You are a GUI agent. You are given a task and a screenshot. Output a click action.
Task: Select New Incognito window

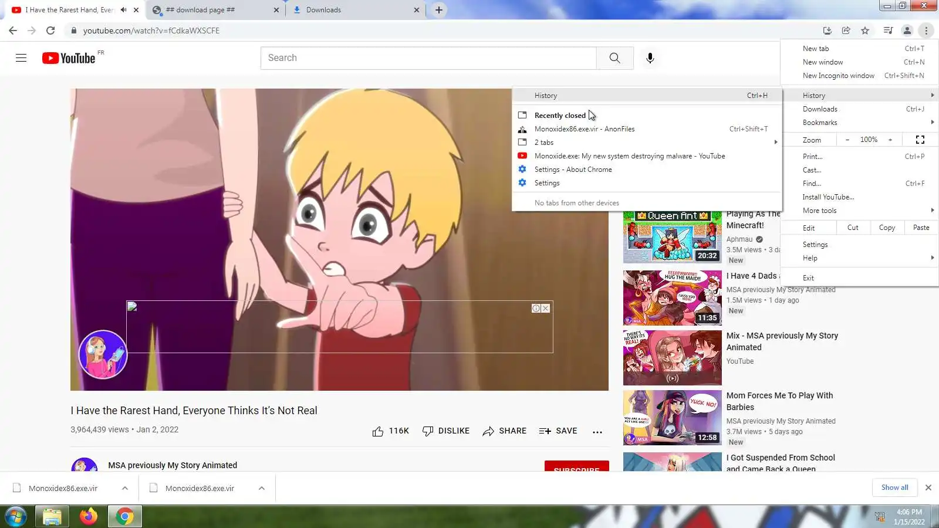[x=860, y=76]
